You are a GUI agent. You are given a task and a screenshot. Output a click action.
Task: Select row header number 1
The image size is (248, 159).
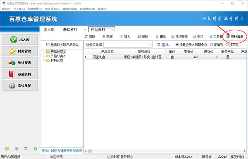click(x=88, y=57)
